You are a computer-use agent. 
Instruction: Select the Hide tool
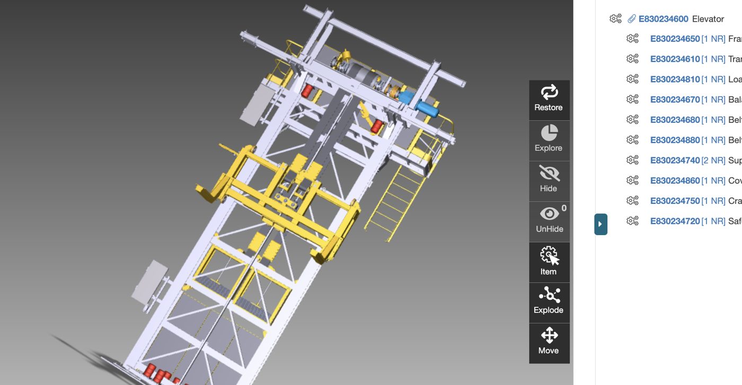tap(549, 181)
